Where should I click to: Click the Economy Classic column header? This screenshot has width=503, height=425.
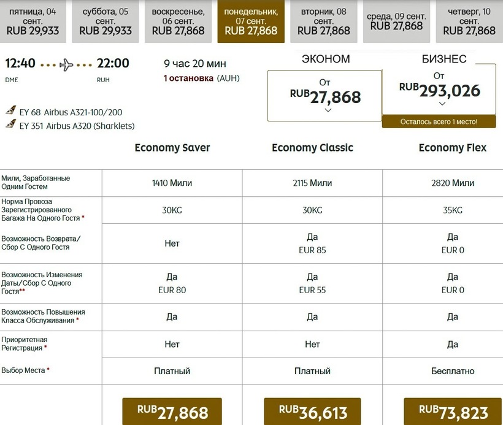click(x=312, y=148)
